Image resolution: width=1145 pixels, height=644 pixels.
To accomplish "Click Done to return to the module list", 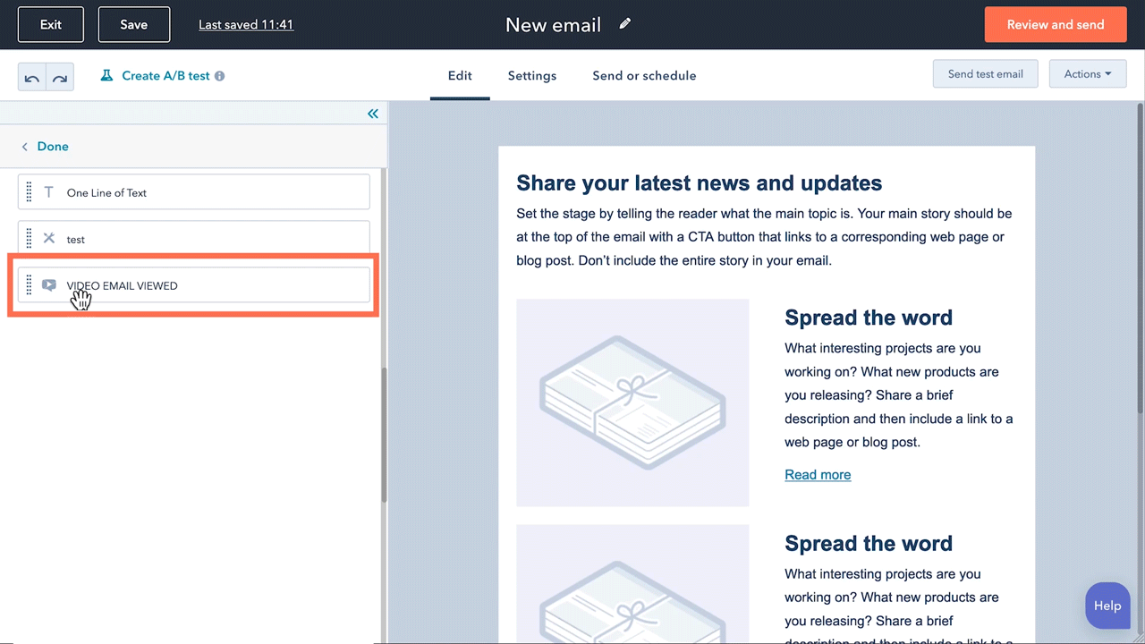I will point(53,147).
